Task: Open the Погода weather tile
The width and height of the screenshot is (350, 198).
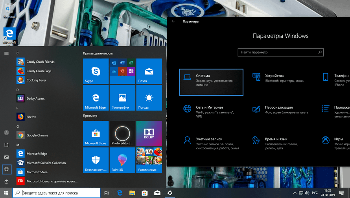Action: tap(149, 98)
